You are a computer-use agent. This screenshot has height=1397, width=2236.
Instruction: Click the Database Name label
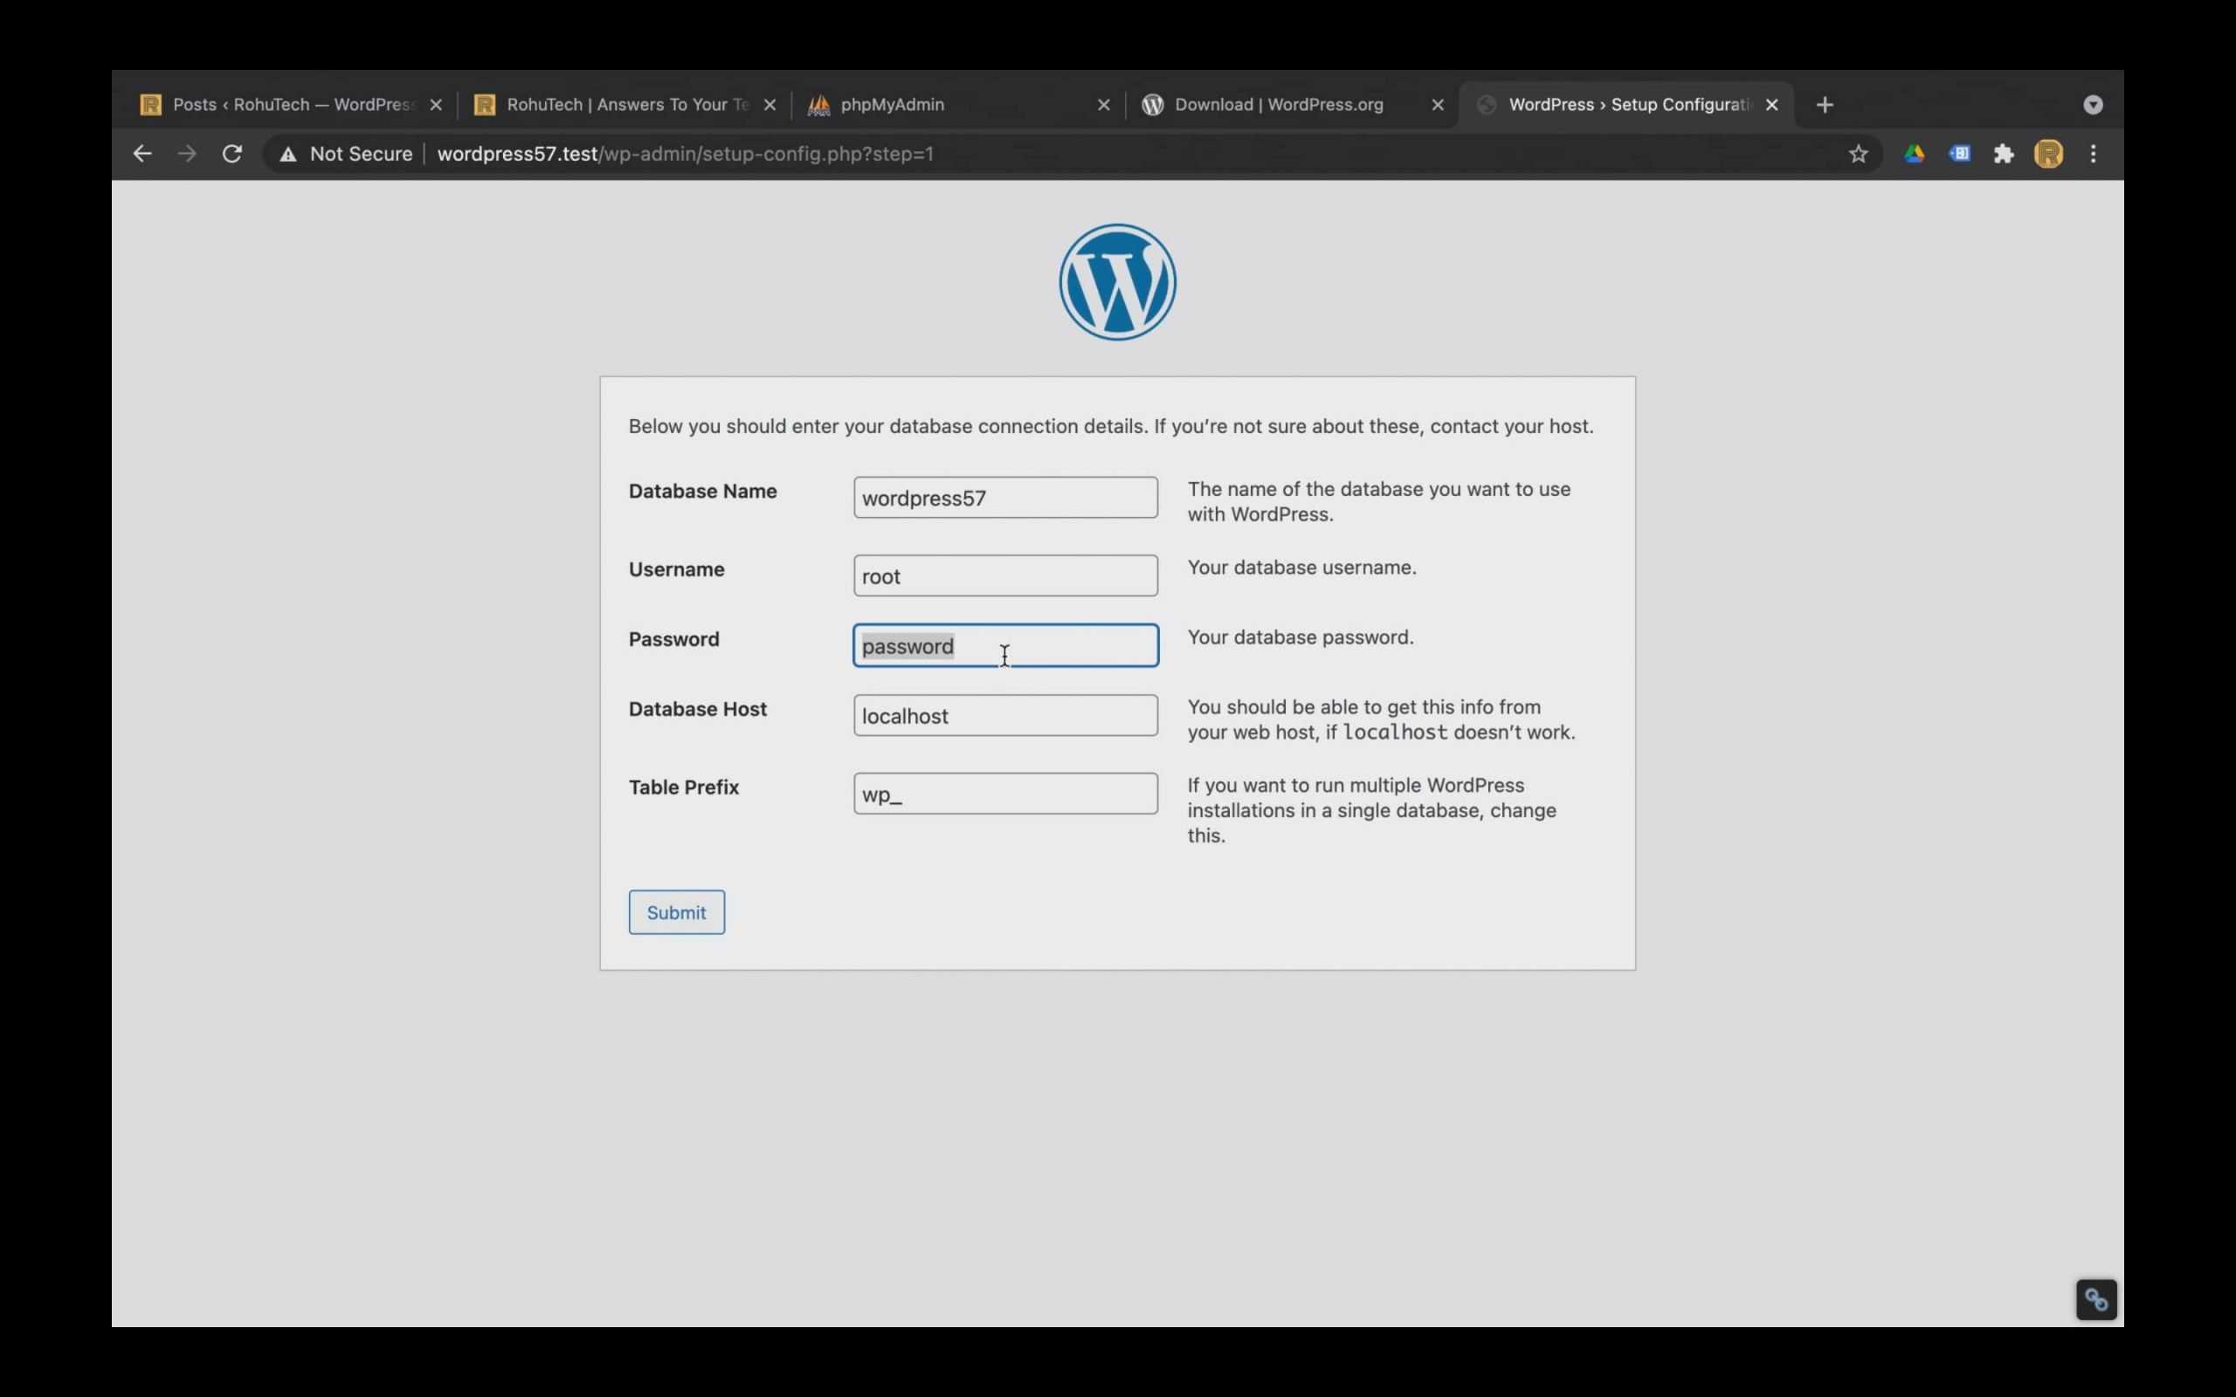click(702, 492)
